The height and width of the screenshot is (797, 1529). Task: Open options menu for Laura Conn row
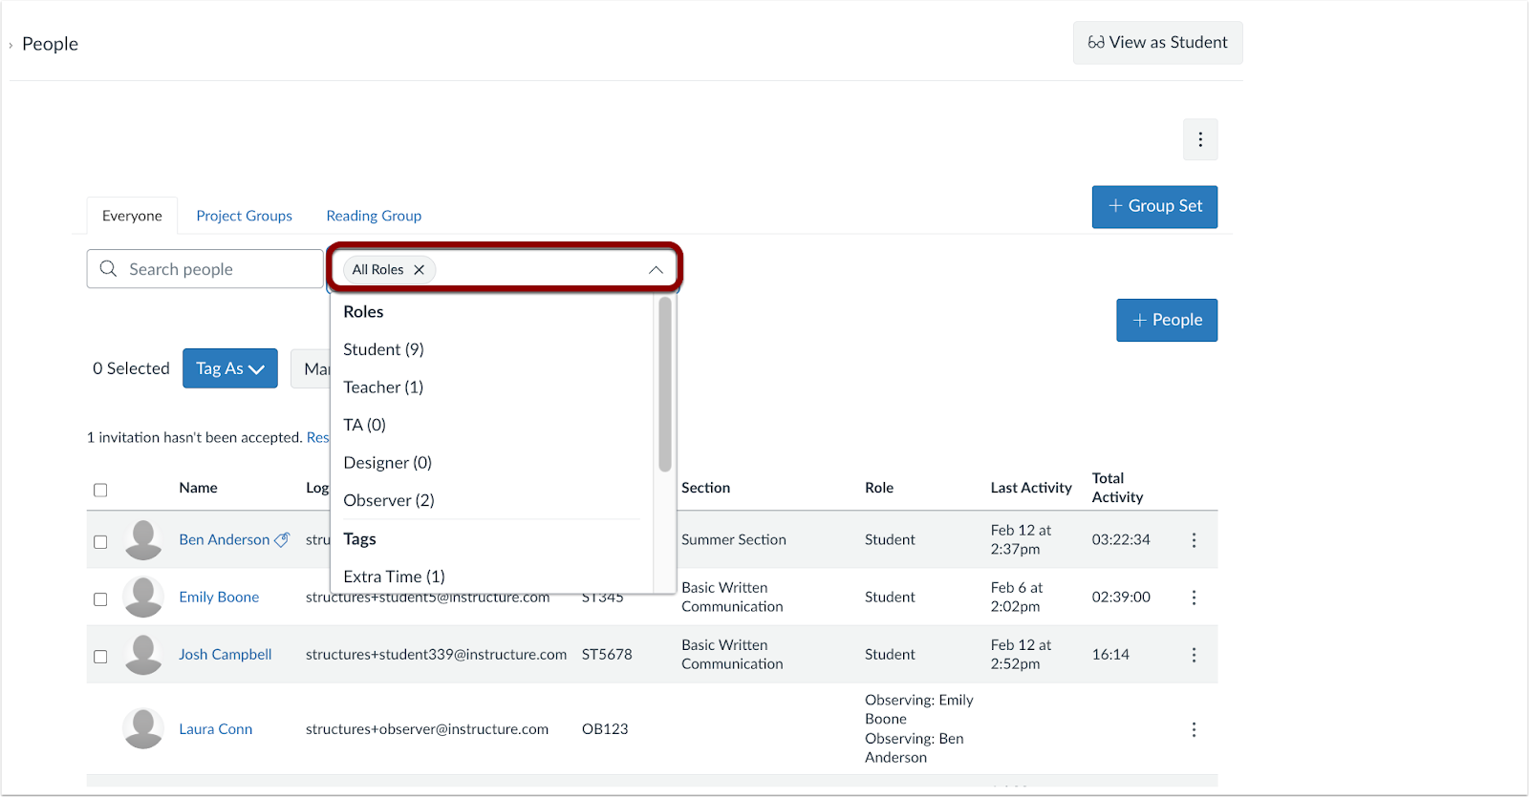click(1194, 729)
